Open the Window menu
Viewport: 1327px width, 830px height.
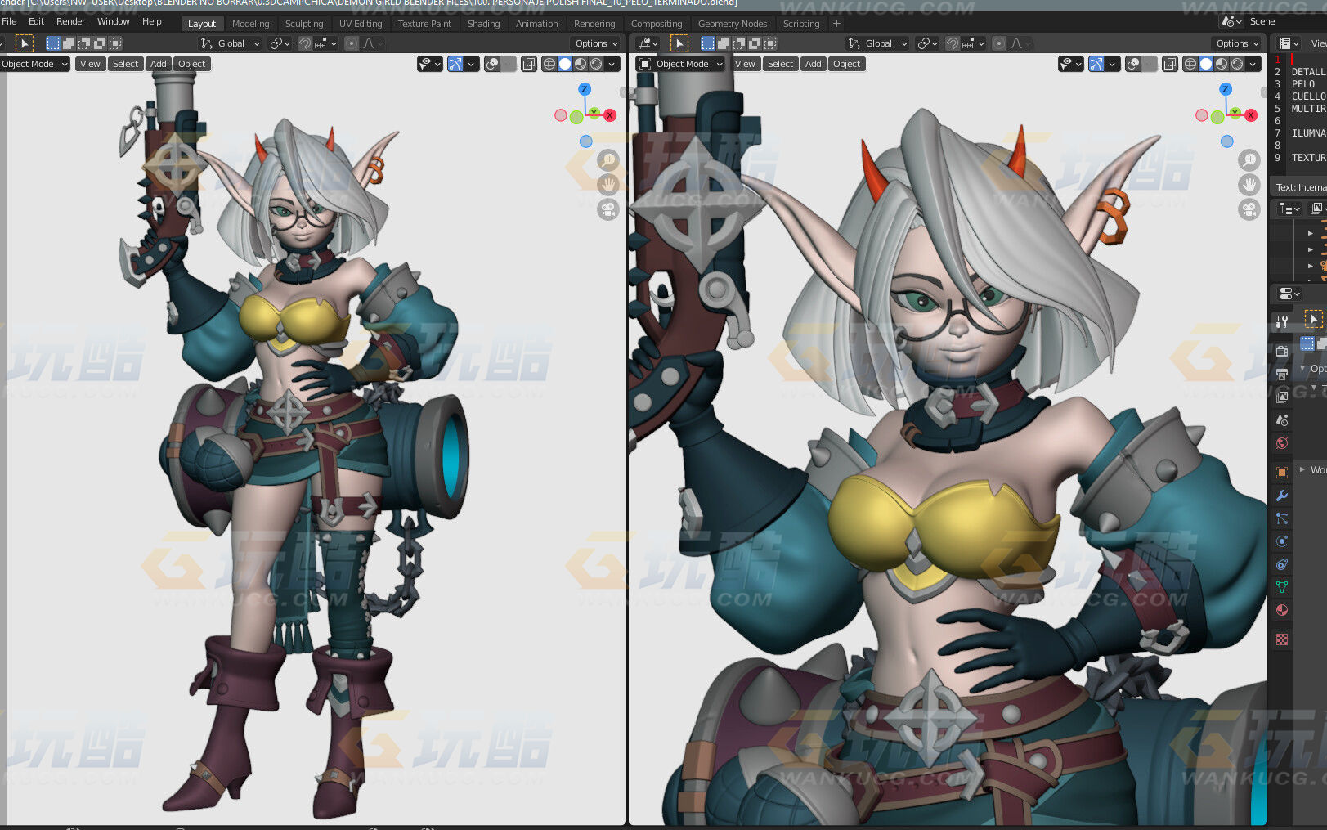pyautogui.click(x=114, y=21)
